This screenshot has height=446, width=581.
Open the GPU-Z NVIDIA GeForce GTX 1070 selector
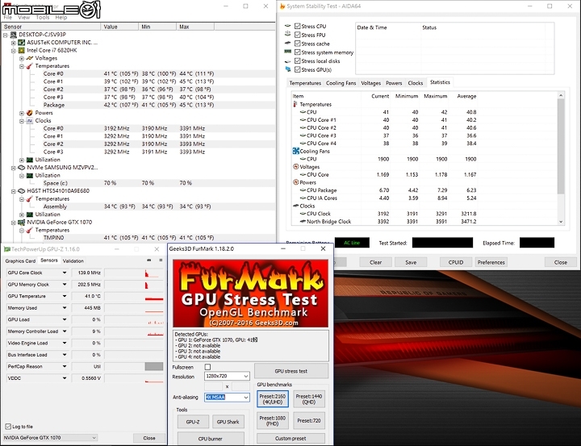50,437
